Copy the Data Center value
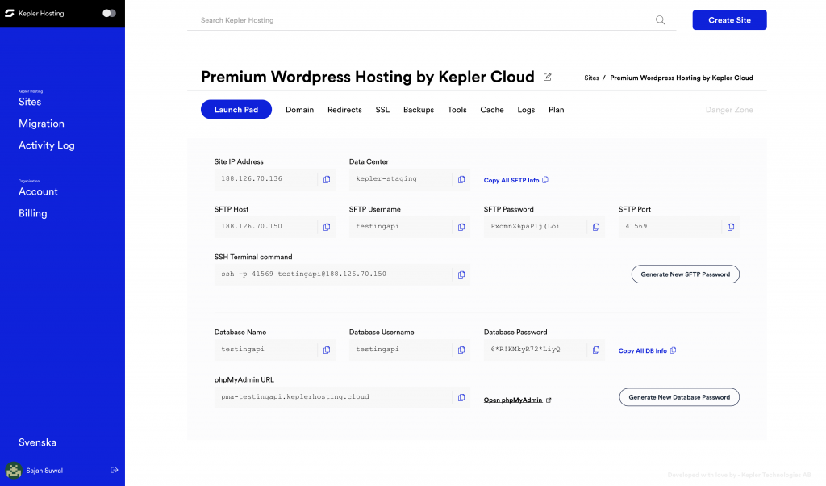This screenshot has height=486, width=826. click(x=461, y=180)
